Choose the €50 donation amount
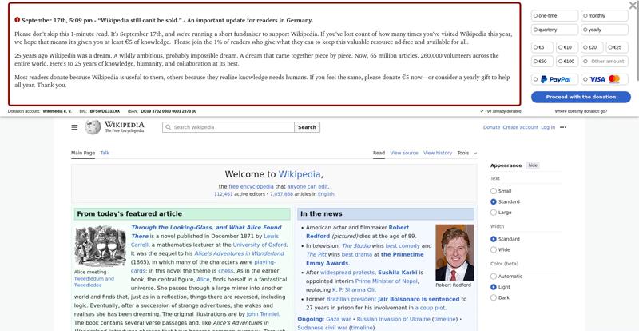The height and width of the screenshot is (331, 639). [542, 62]
